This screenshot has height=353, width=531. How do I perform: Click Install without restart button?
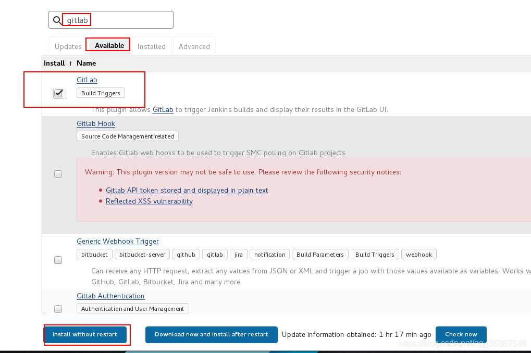point(85,334)
